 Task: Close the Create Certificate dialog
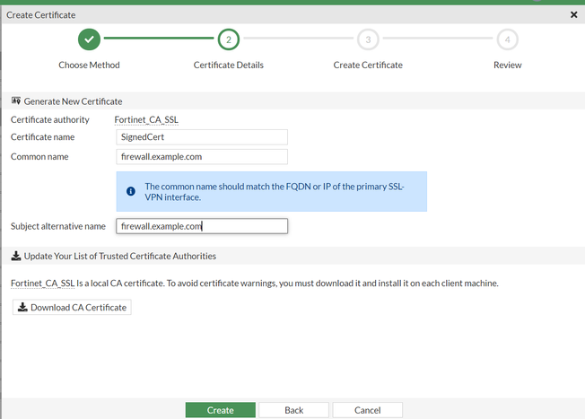[x=574, y=15]
